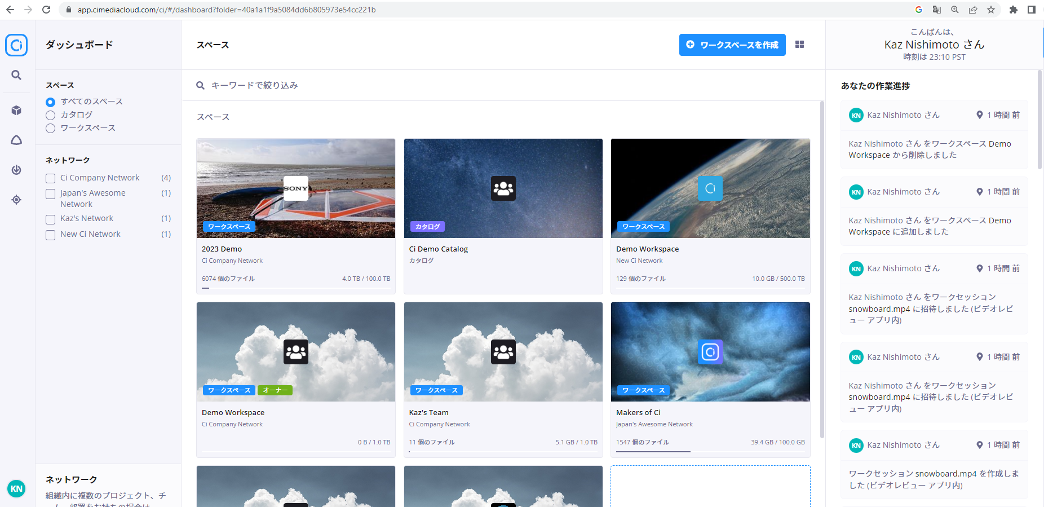Click the ワークスペースを作成 button
The width and height of the screenshot is (1044, 507).
click(x=732, y=45)
